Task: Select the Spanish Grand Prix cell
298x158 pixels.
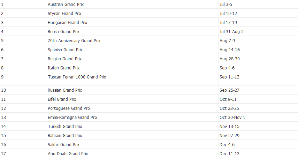Action: point(65,50)
